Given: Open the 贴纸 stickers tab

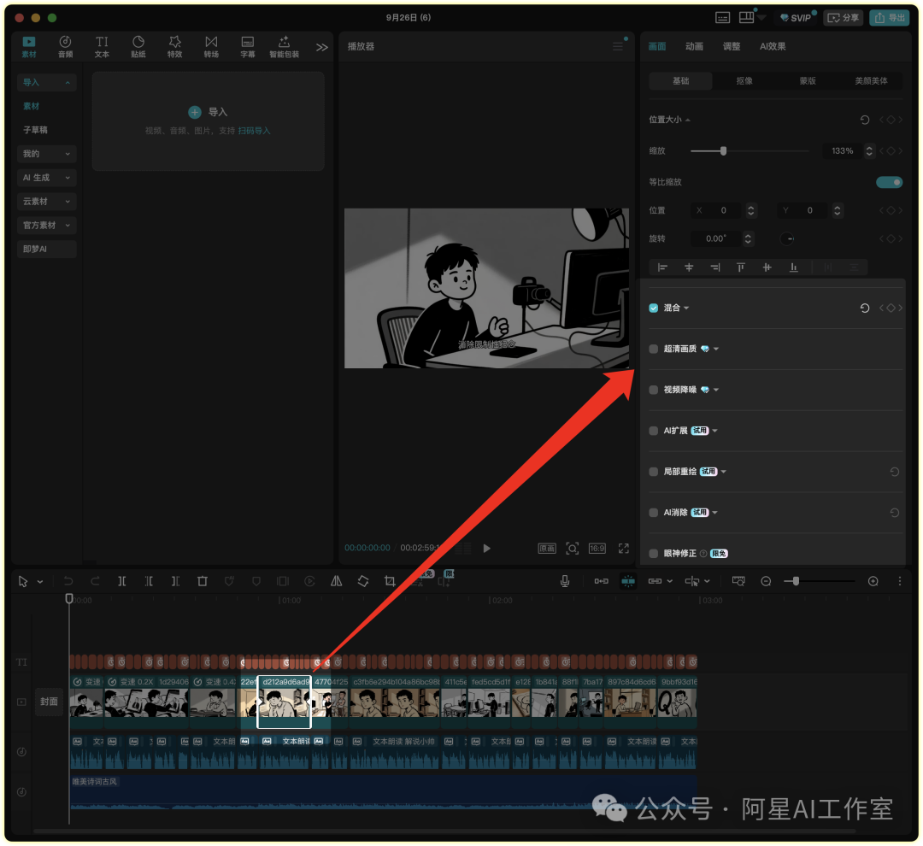Looking at the screenshot, I should point(138,46).
